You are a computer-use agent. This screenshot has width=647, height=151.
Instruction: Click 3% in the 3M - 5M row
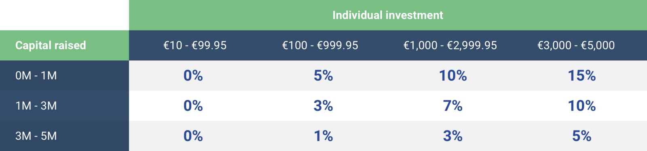(x=452, y=136)
